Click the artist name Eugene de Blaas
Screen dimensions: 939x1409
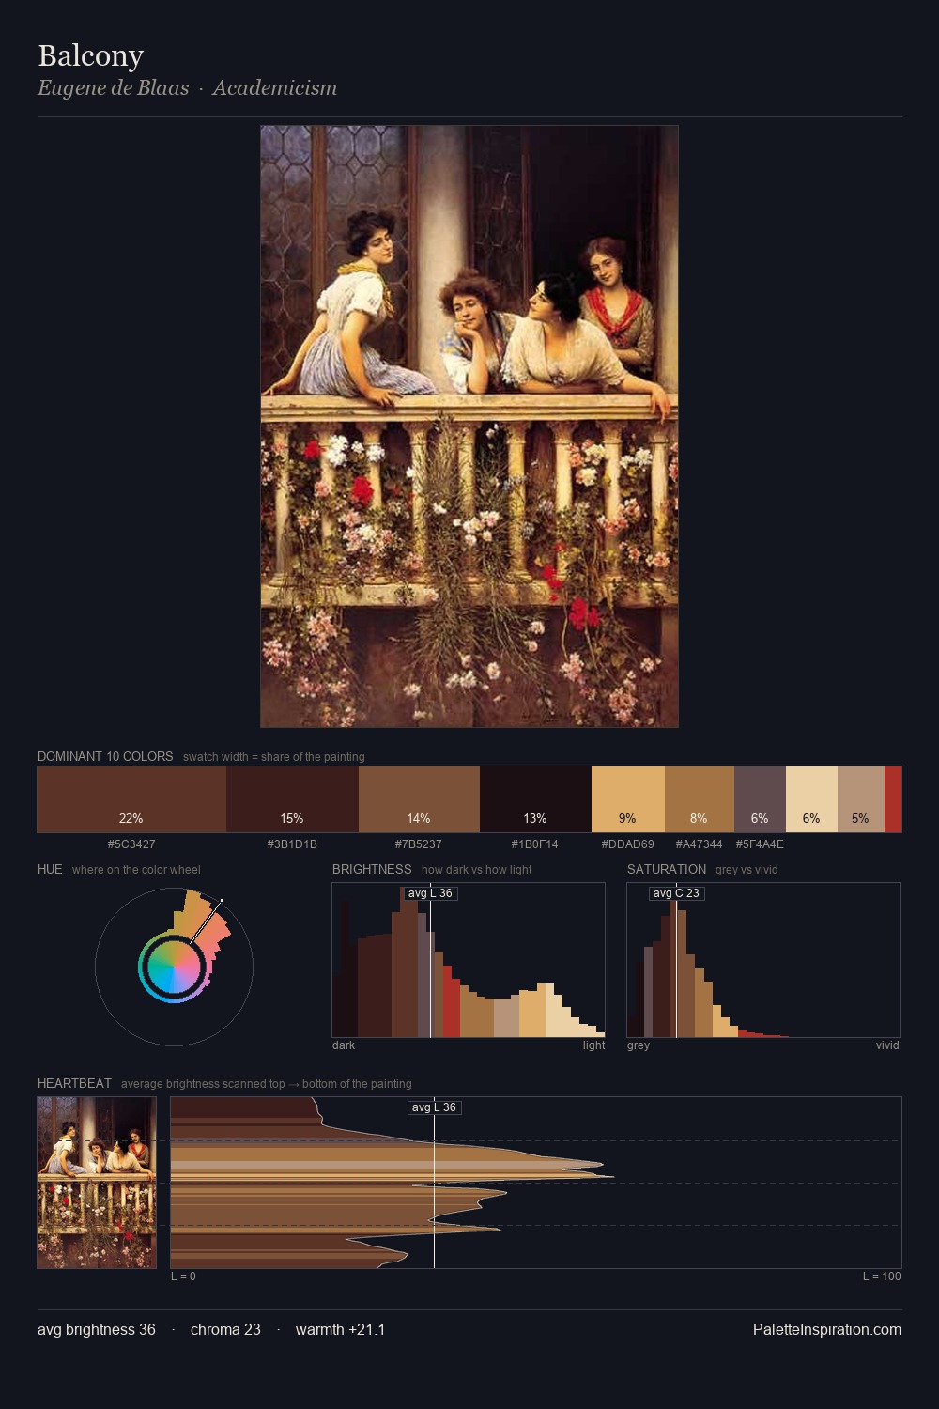point(113,88)
